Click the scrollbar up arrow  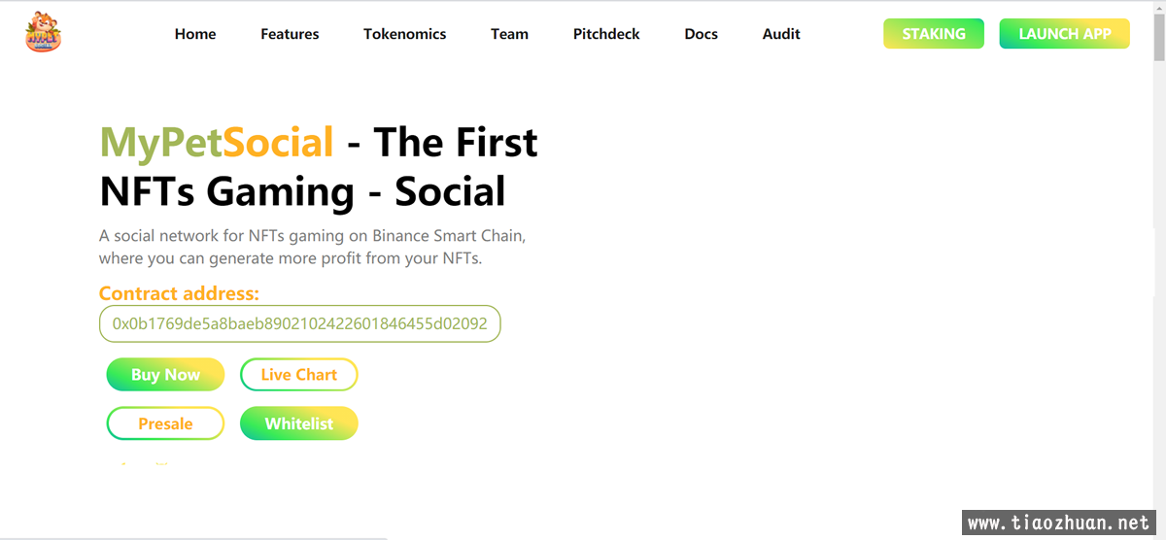(1158, 8)
